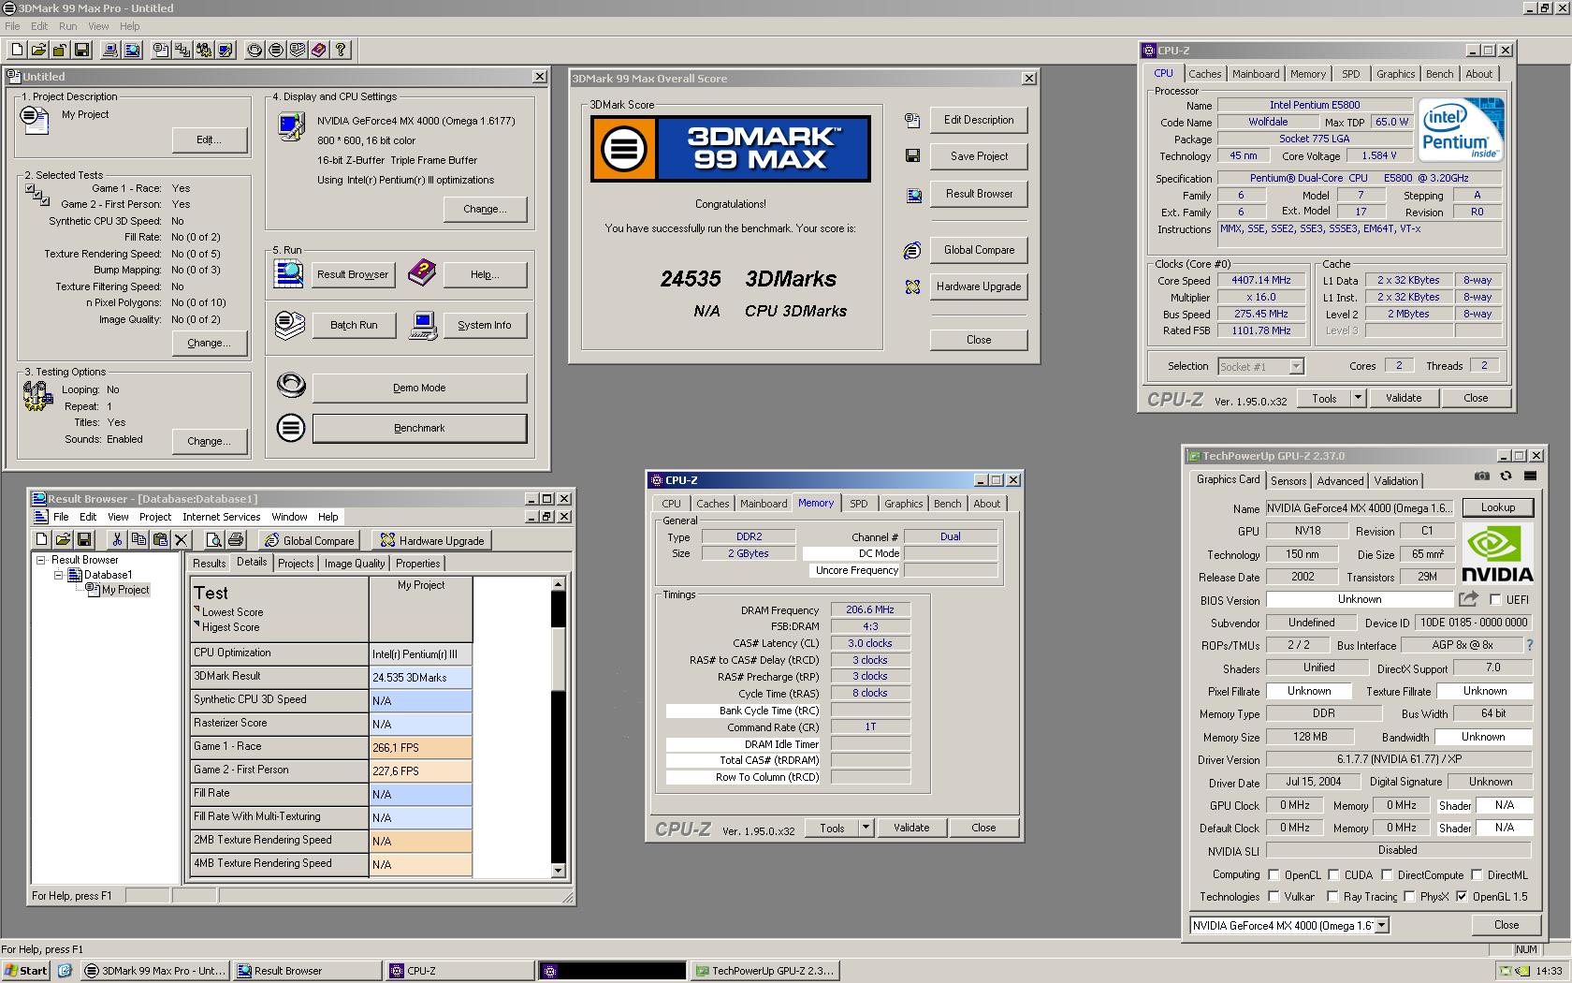
Task: Click the Cut scissors icon in Result Browser
Action: (x=117, y=539)
